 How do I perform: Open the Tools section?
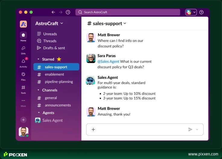coord(23,90)
